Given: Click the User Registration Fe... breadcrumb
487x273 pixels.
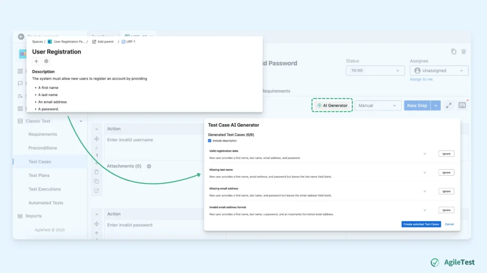Looking at the screenshot, I should (x=69, y=42).
